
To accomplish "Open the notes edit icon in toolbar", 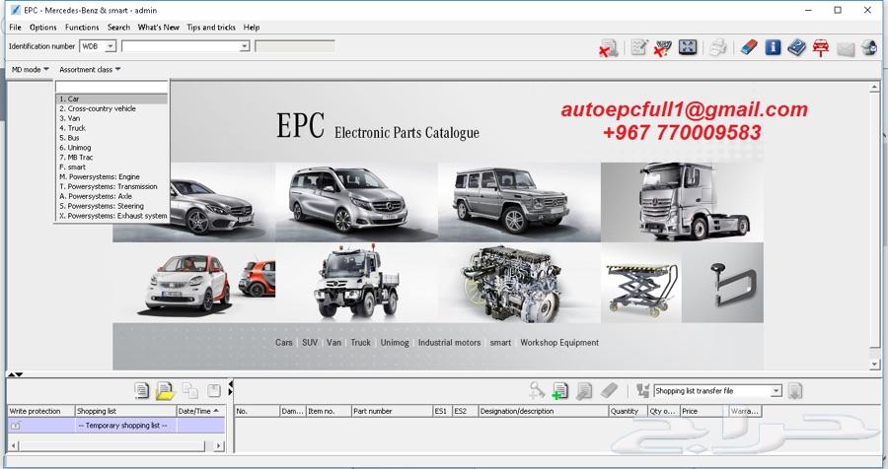I will coord(638,47).
